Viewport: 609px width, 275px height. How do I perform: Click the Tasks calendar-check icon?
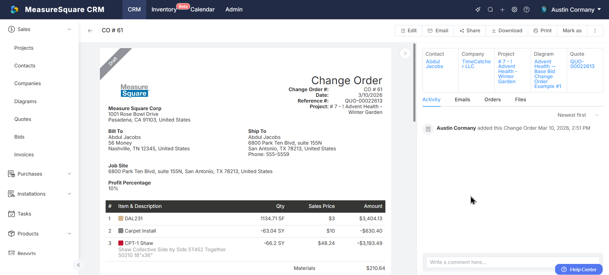[11, 214]
